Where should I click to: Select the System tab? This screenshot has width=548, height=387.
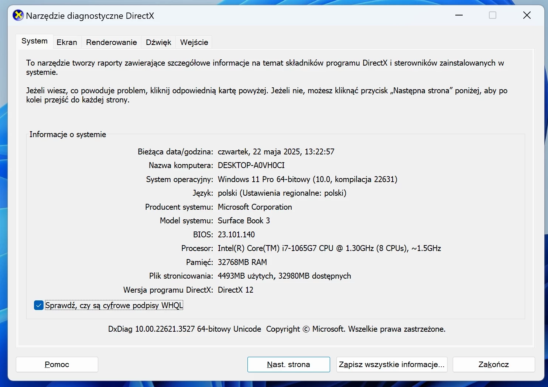click(34, 41)
